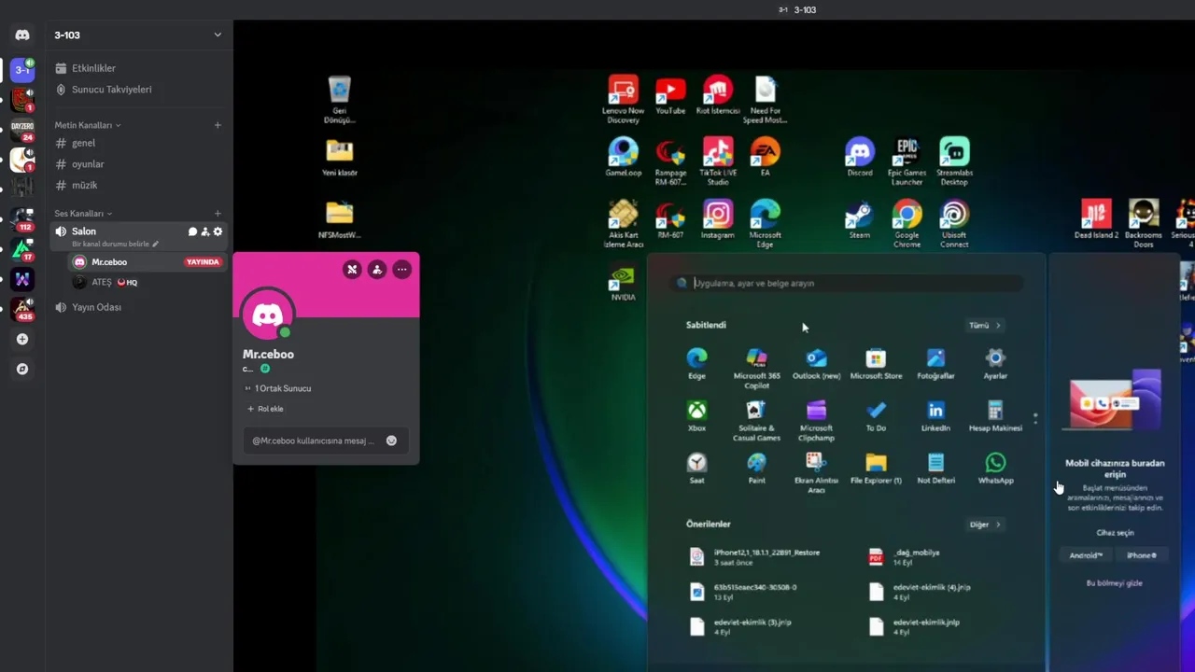Image resolution: width=1195 pixels, height=672 pixels.
Task: Open the server icon with 435 badge
Action: tap(22, 309)
